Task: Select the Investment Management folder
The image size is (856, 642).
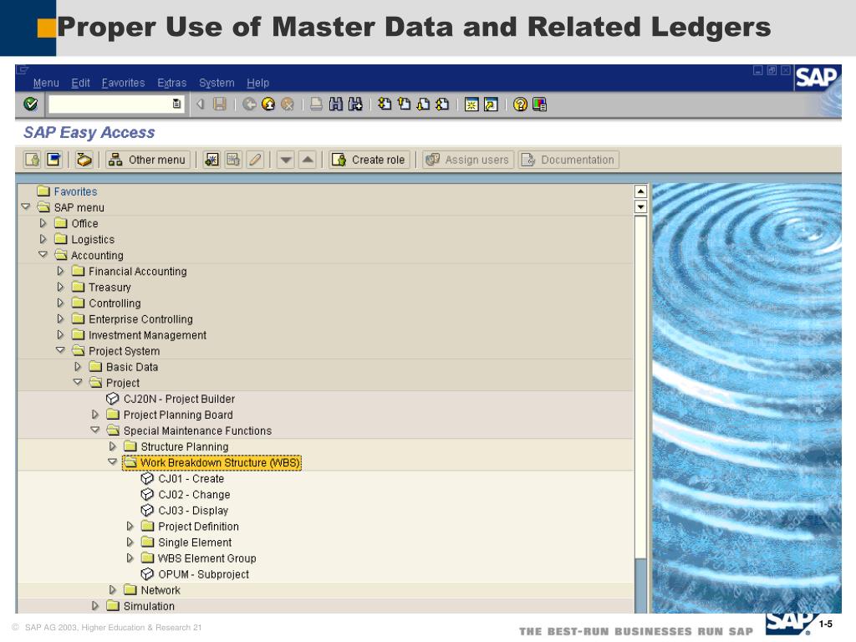Action: pos(147,335)
